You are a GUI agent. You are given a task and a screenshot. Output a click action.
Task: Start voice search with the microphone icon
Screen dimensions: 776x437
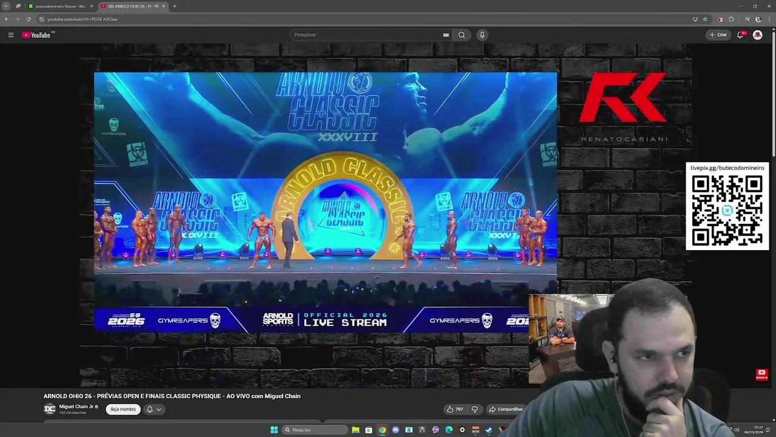[482, 35]
